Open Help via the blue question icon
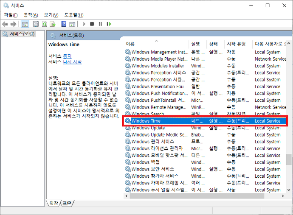The image size is (293, 215). 64,24
